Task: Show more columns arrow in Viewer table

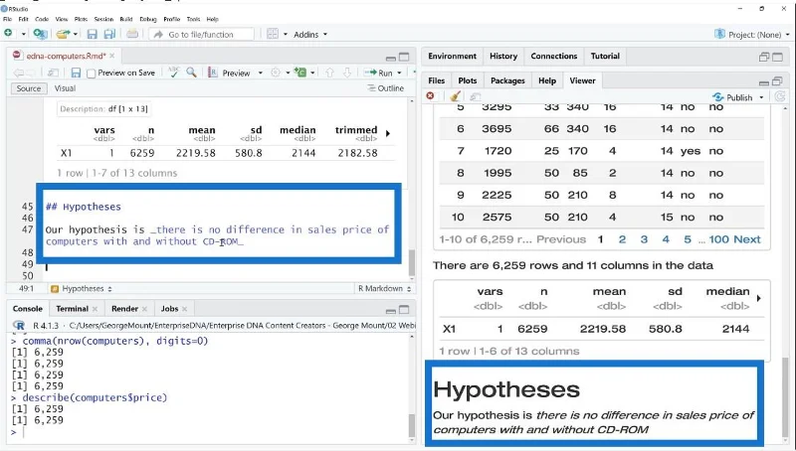Action: [x=758, y=298]
